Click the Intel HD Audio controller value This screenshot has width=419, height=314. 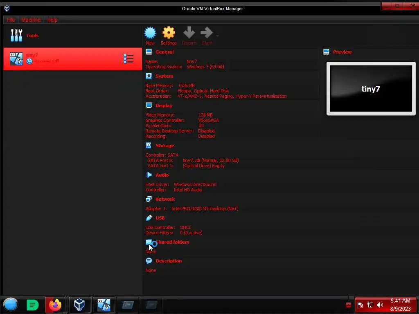(188, 190)
